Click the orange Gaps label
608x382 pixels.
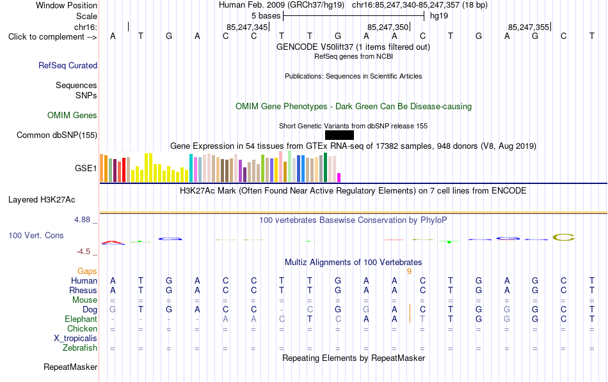tap(87, 271)
